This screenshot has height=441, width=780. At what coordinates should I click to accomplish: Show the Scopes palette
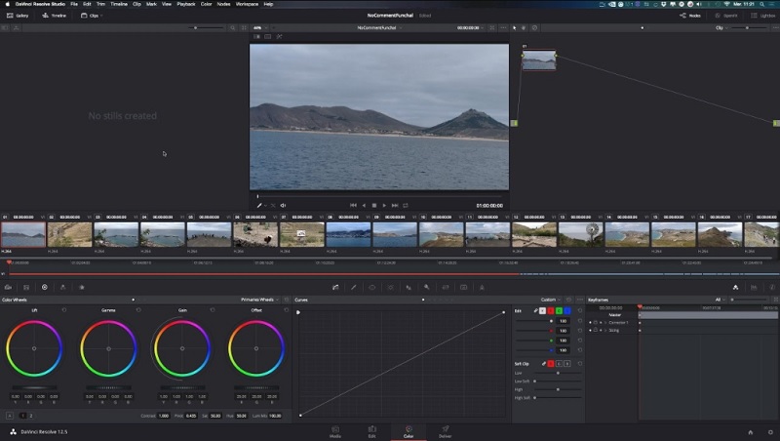754,287
